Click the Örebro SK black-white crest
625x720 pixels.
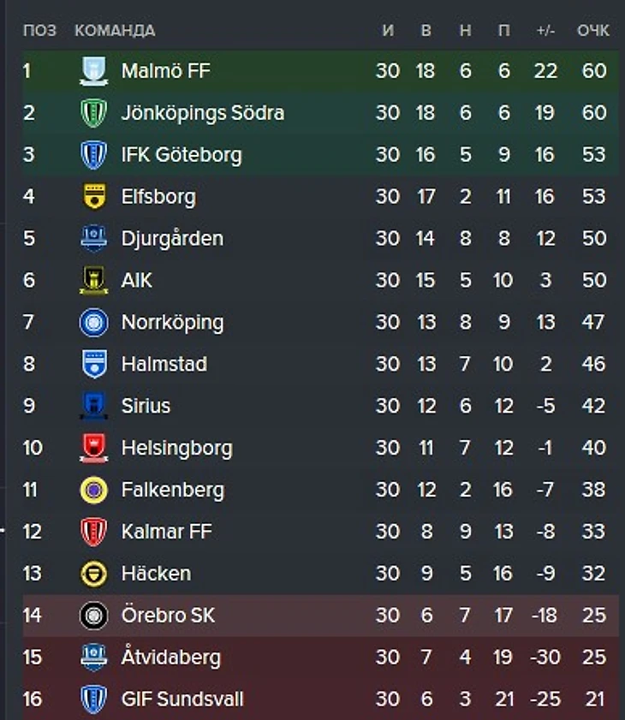click(93, 616)
